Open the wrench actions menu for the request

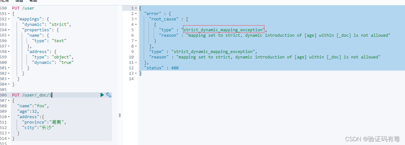click(x=109, y=95)
